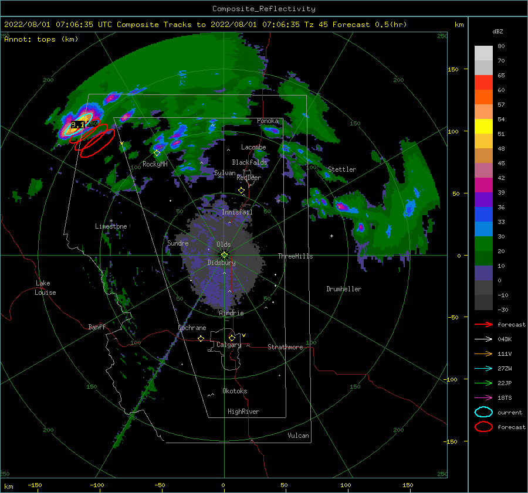Click the Didsbury town label
The height and width of the screenshot is (493, 528).
point(221,263)
